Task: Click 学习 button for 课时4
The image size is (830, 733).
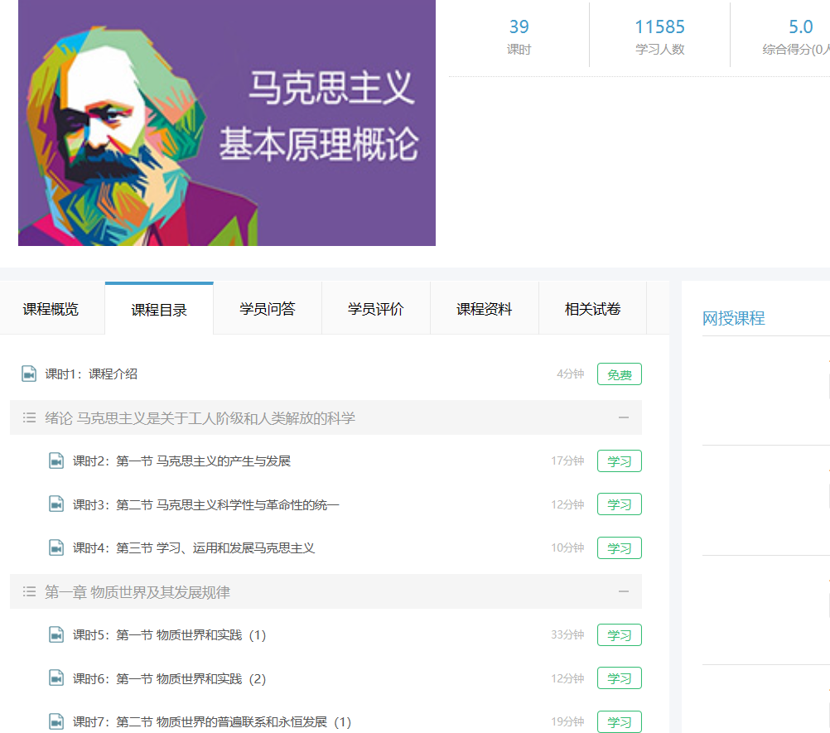Action: [620, 547]
